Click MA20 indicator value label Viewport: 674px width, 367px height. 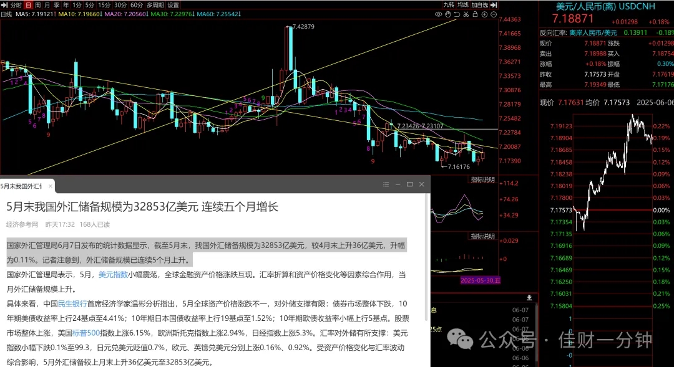[126, 14]
